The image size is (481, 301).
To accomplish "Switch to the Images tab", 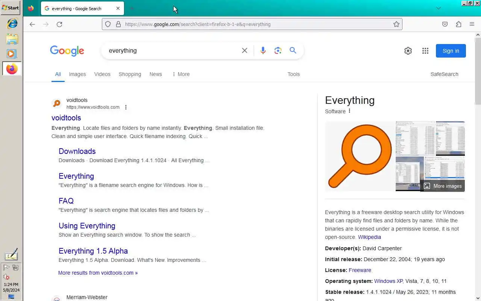I will click(x=77, y=74).
